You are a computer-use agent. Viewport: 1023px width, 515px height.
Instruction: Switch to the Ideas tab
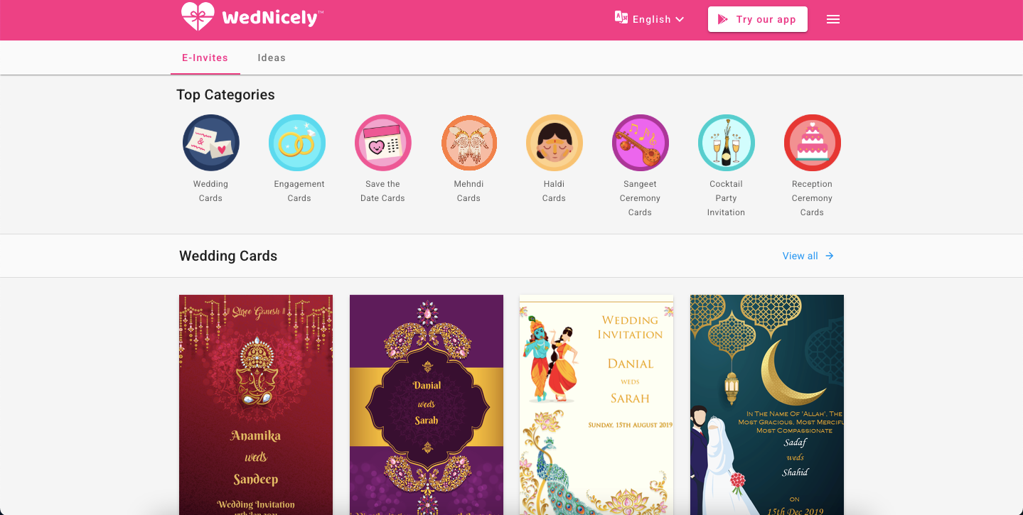pyautogui.click(x=272, y=58)
